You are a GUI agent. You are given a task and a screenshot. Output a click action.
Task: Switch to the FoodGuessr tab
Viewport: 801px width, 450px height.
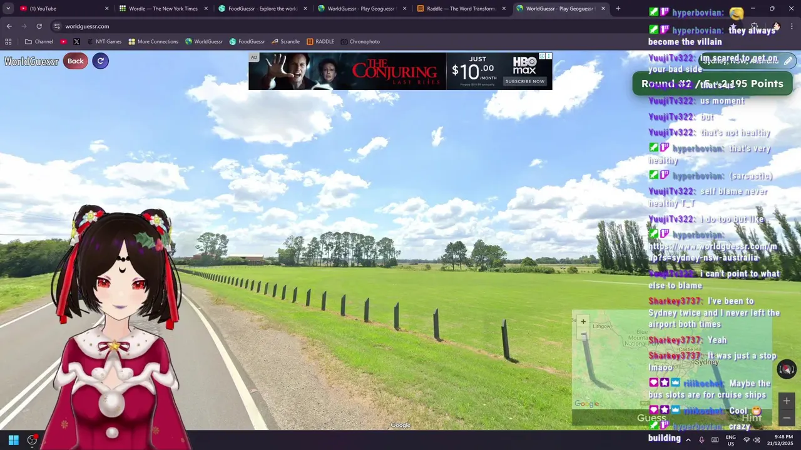click(262, 9)
